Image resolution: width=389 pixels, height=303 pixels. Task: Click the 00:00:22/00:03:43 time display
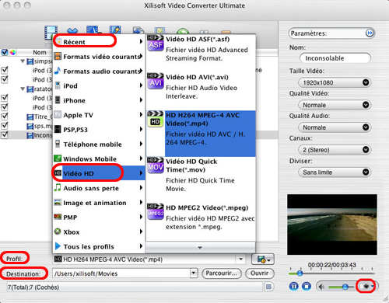332,265
